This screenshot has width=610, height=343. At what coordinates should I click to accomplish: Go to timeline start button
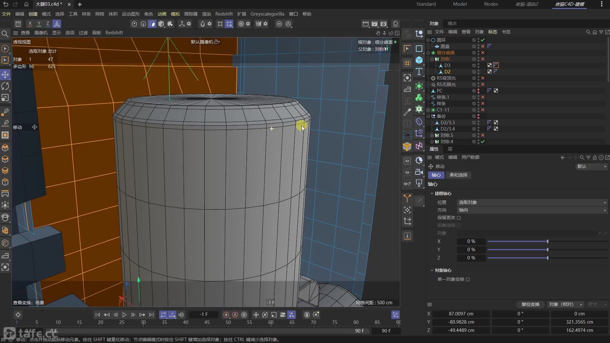click(x=98, y=315)
